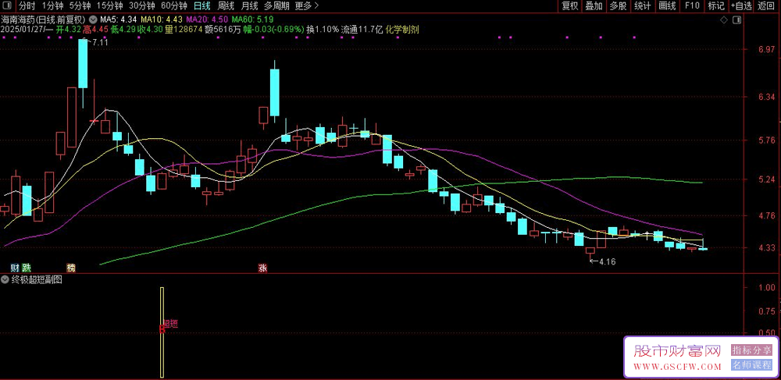Add stock with +自选 button
This screenshot has height=380, width=781.
742,6
